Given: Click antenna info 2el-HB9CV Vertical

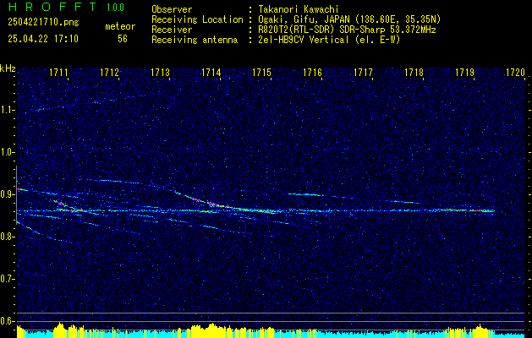Looking at the screenshot, I should [329, 40].
